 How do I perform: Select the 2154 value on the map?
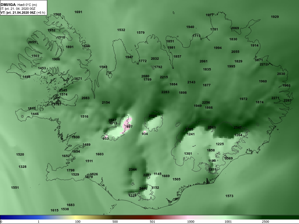pos(106,102)
